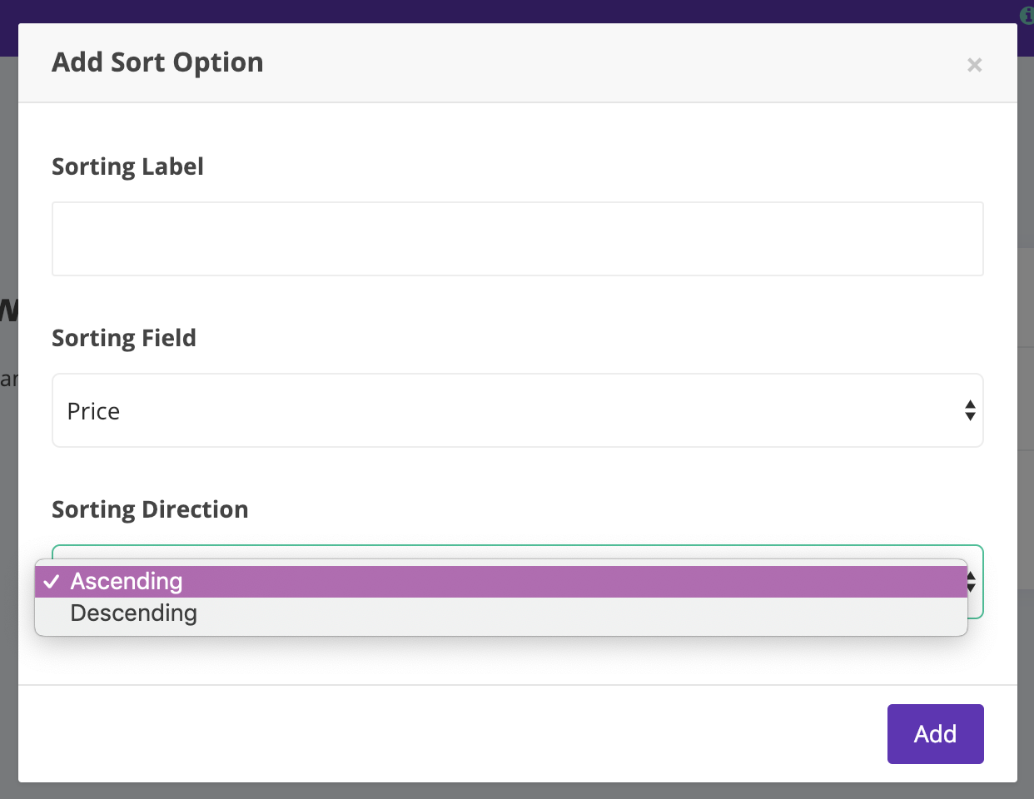
Task: Open the Sorting Field dropdown
Action: 518,410
